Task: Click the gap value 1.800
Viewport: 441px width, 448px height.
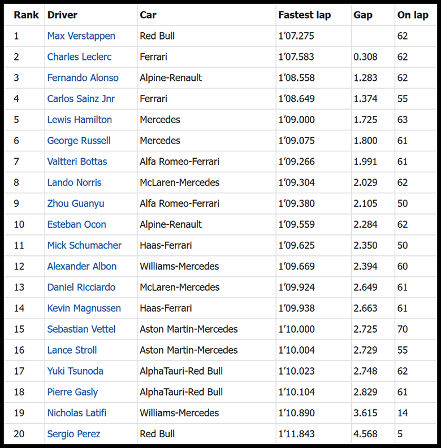Action: [365, 141]
